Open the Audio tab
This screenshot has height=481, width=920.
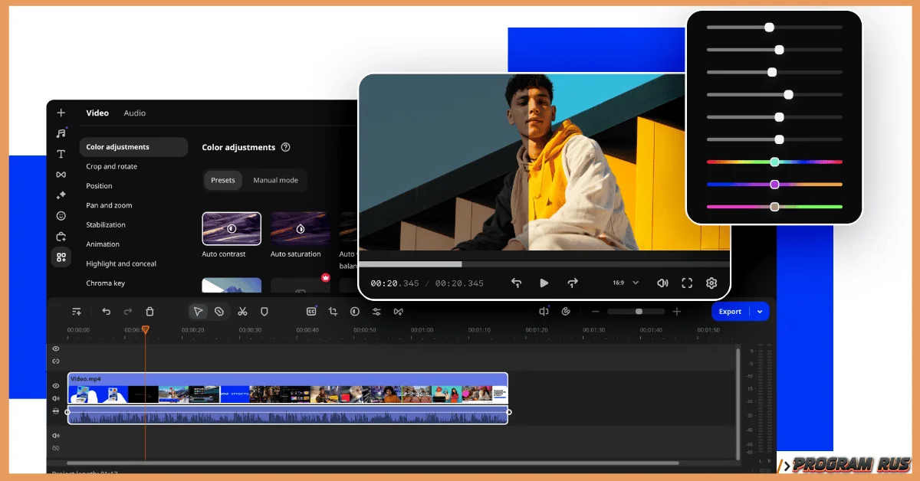(x=134, y=113)
